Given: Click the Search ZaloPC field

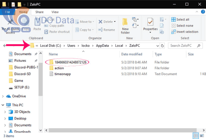Looking at the screenshot, I should (185, 46).
